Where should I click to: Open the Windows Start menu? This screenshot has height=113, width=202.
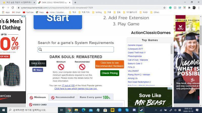[x=4, y=110]
